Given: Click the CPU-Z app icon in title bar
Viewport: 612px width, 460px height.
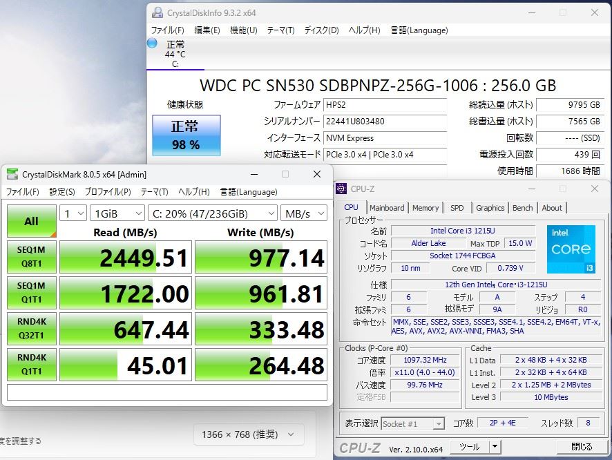Looking at the screenshot, I should click(341, 189).
